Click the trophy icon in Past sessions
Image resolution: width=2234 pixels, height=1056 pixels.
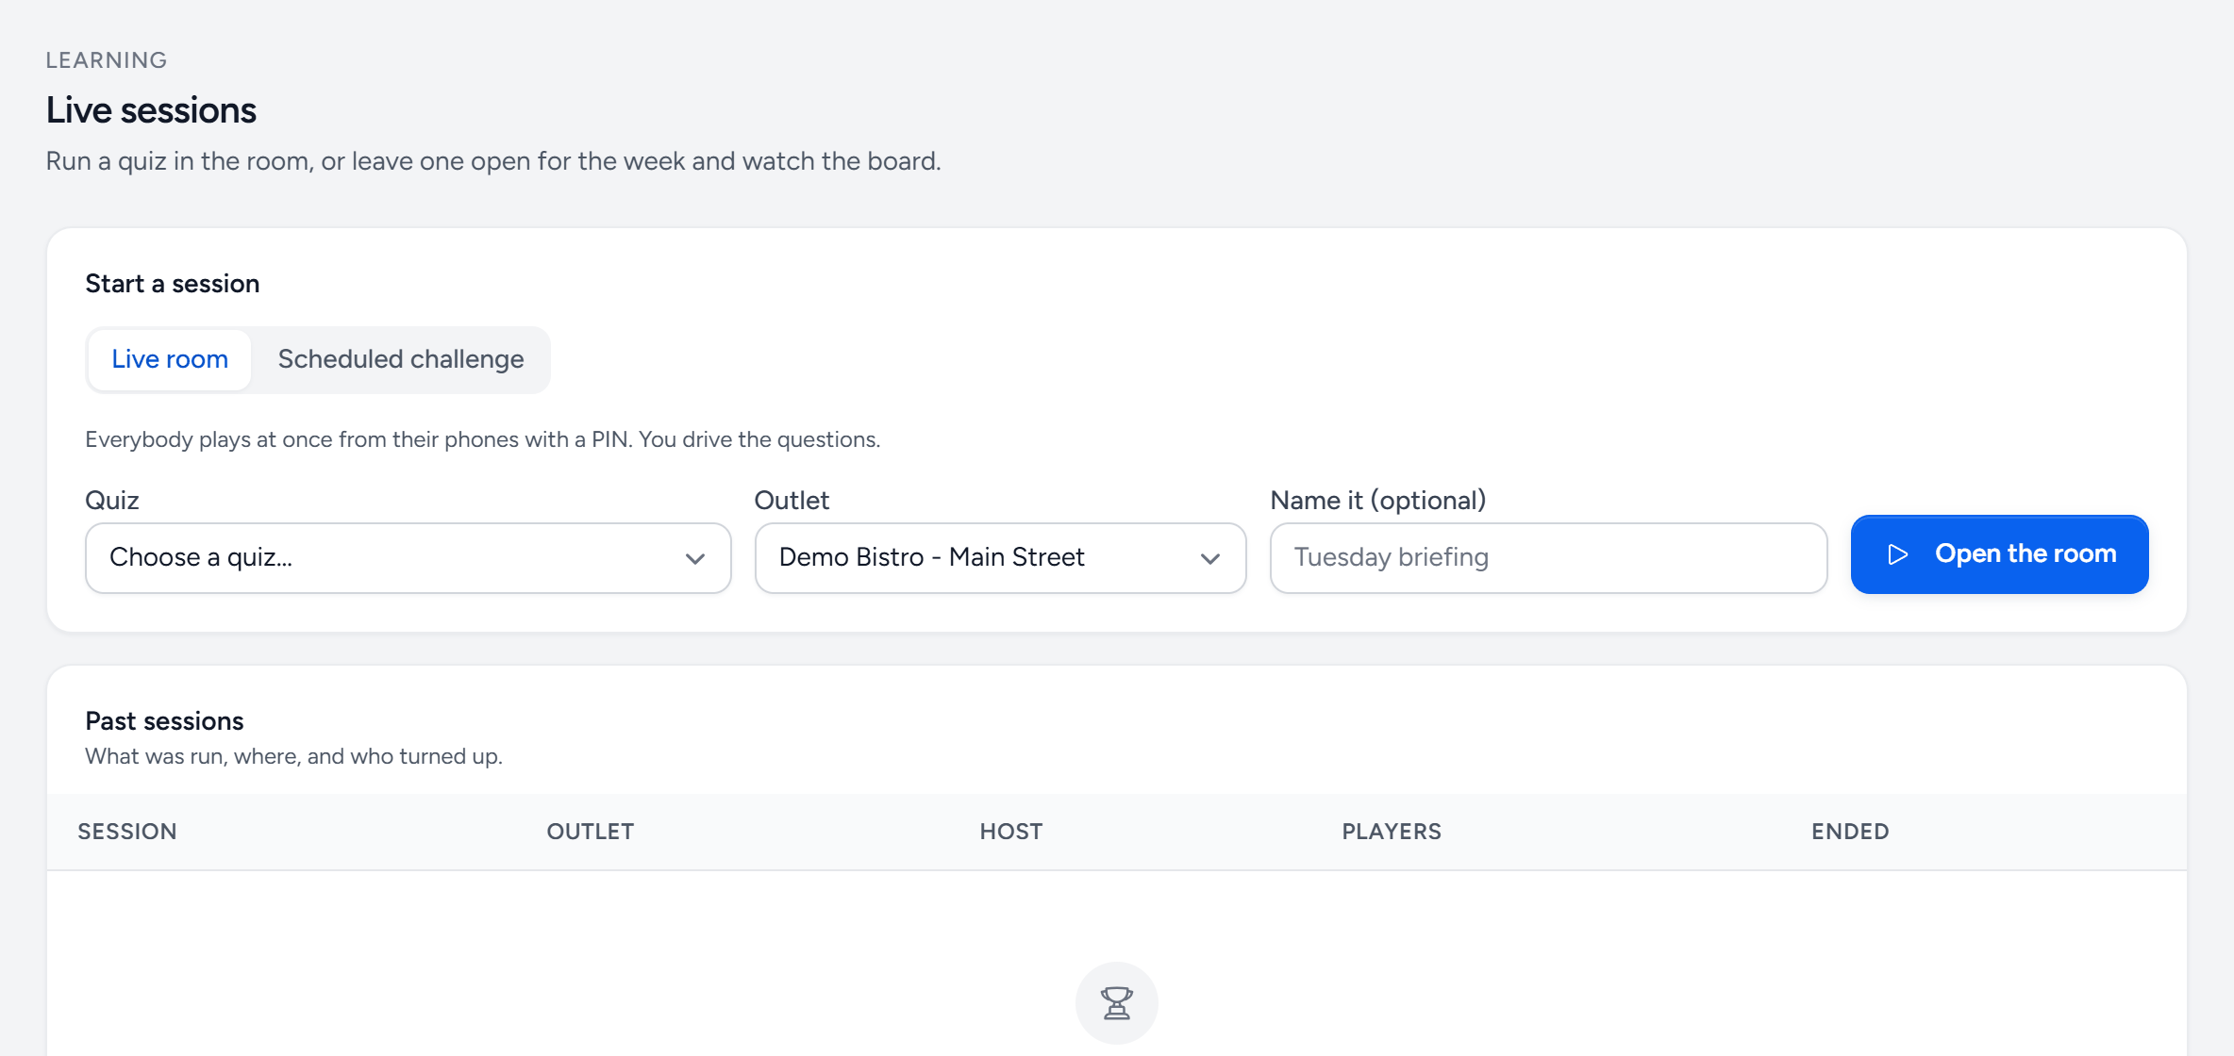point(1117,1002)
